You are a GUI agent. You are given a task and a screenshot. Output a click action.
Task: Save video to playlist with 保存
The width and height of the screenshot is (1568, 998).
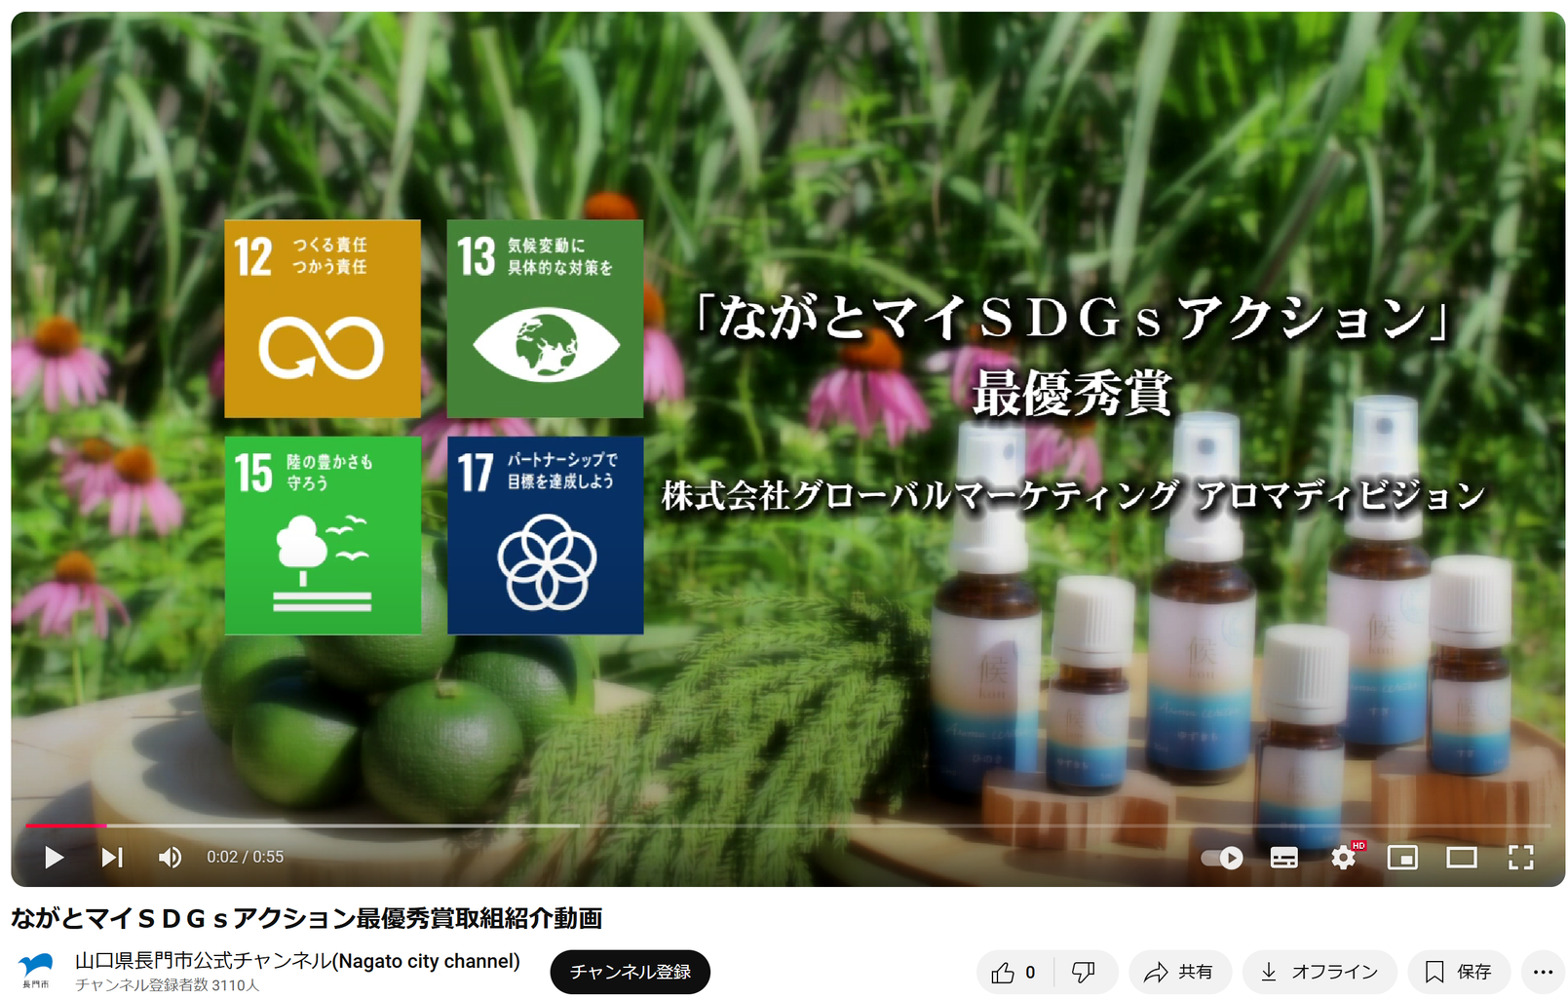pyautogui.click(x=1459, y=972)
